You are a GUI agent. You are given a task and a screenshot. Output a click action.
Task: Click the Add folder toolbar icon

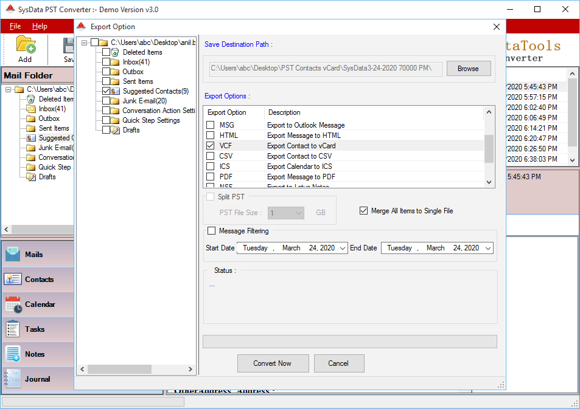(26, 45)
